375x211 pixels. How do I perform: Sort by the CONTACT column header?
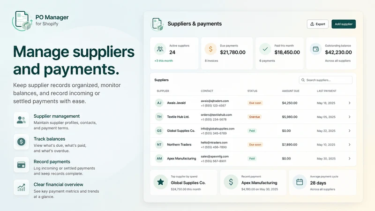pos(207,91)
